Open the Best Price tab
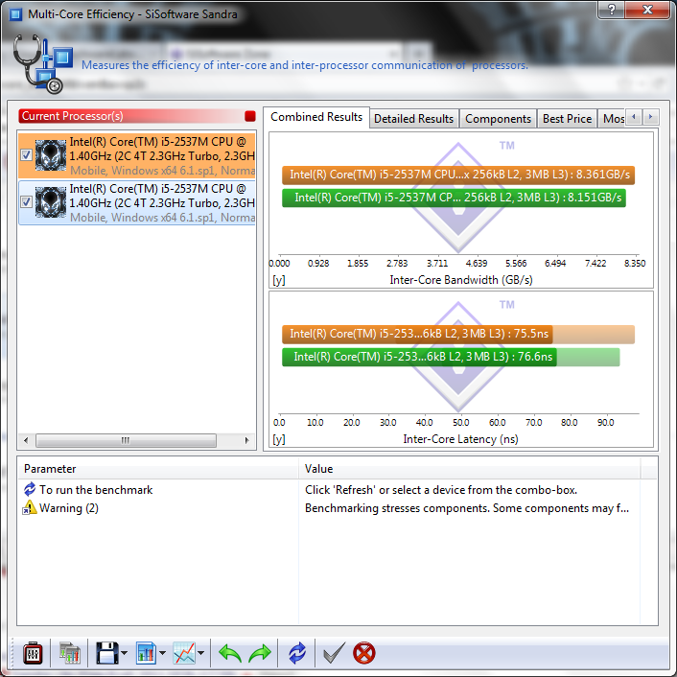 click(567, 119)
